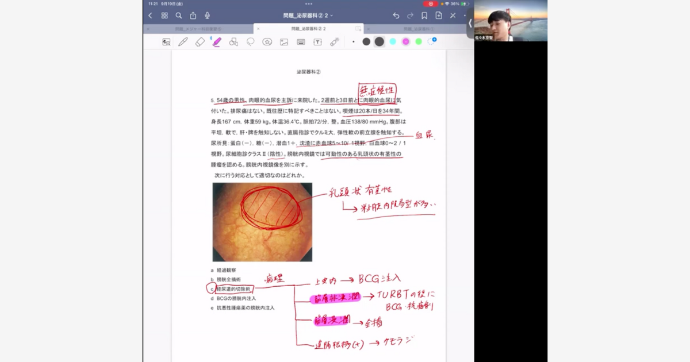This screenshot has width=690, height=362.
Task: Switch to the 問題_メジャー科目復習 tab
Action: click(198, 29)
